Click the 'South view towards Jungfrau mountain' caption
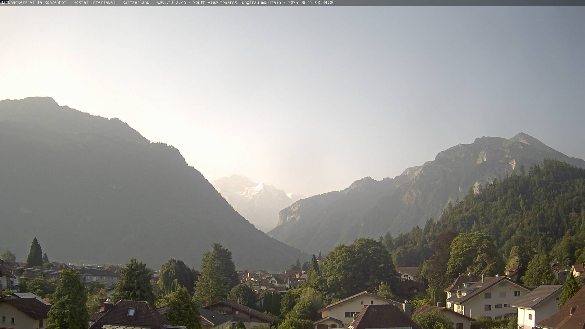Image resolution: width=585 pixels, height=329 pixels. pos(237,2)
